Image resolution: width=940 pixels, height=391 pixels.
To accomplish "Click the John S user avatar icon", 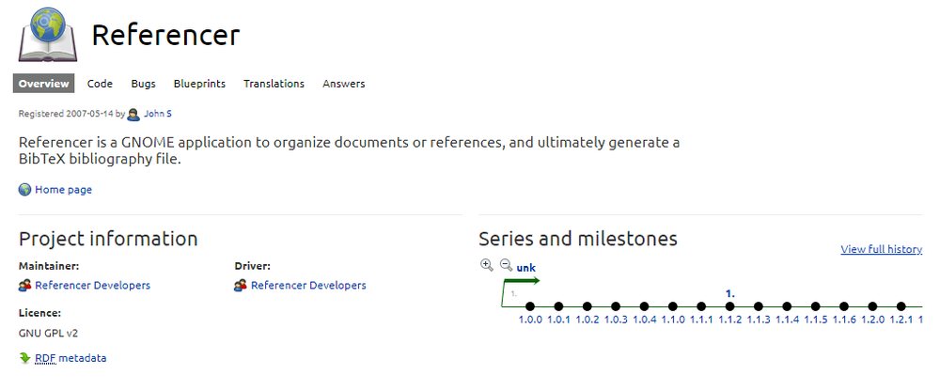I will [x=133, y=114].
